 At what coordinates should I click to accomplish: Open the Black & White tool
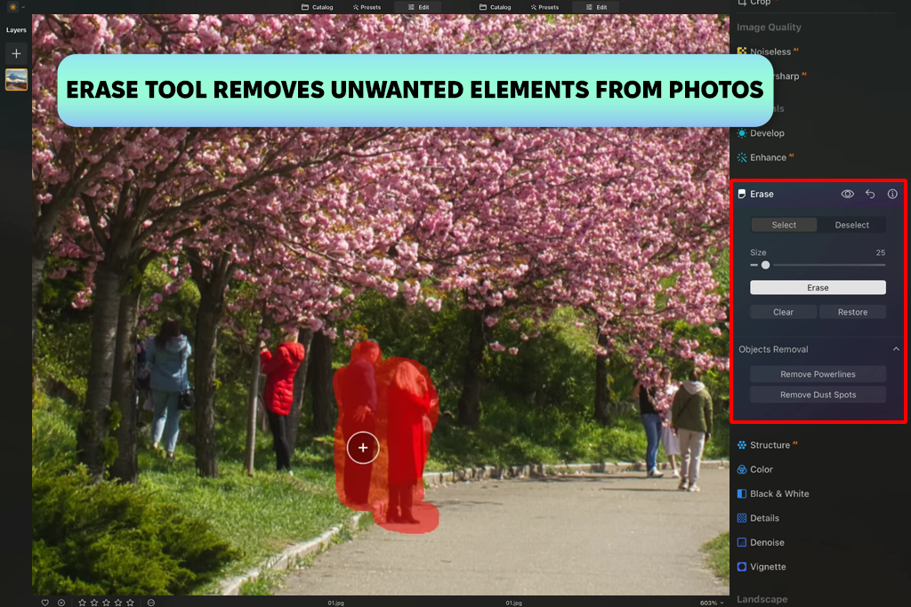tap(773, 494)
